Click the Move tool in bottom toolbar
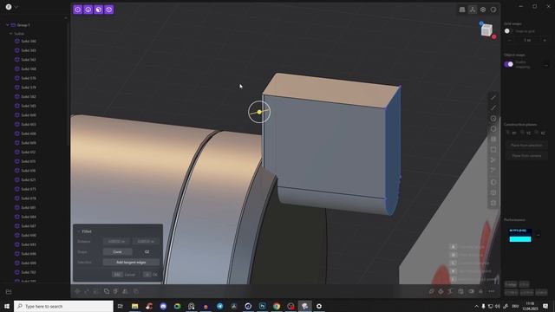This screenshot has height=312, width=555. point(77,291)
